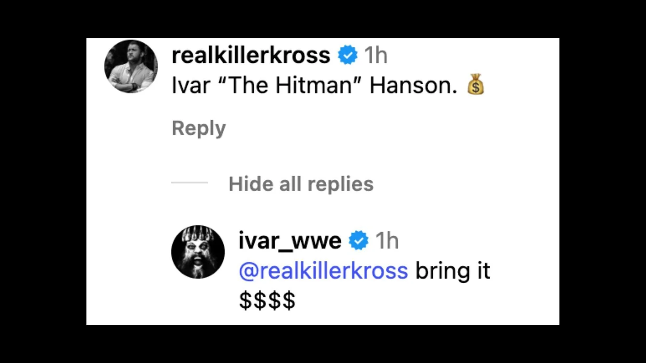Click the word "Hitman" in the comment

[314, 85]
